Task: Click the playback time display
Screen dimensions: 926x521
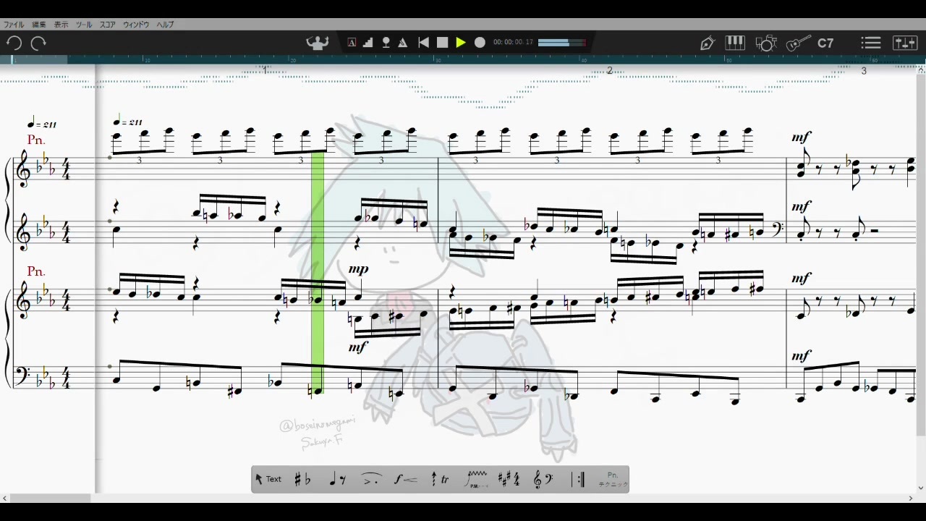Action: click(513, 43)
